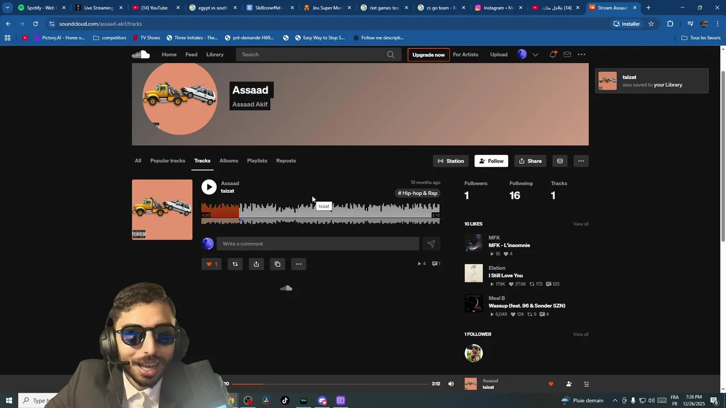The height and width of the screenshot is (408, 726).
Task: Open the profile more options button
Action: [581, 161]
